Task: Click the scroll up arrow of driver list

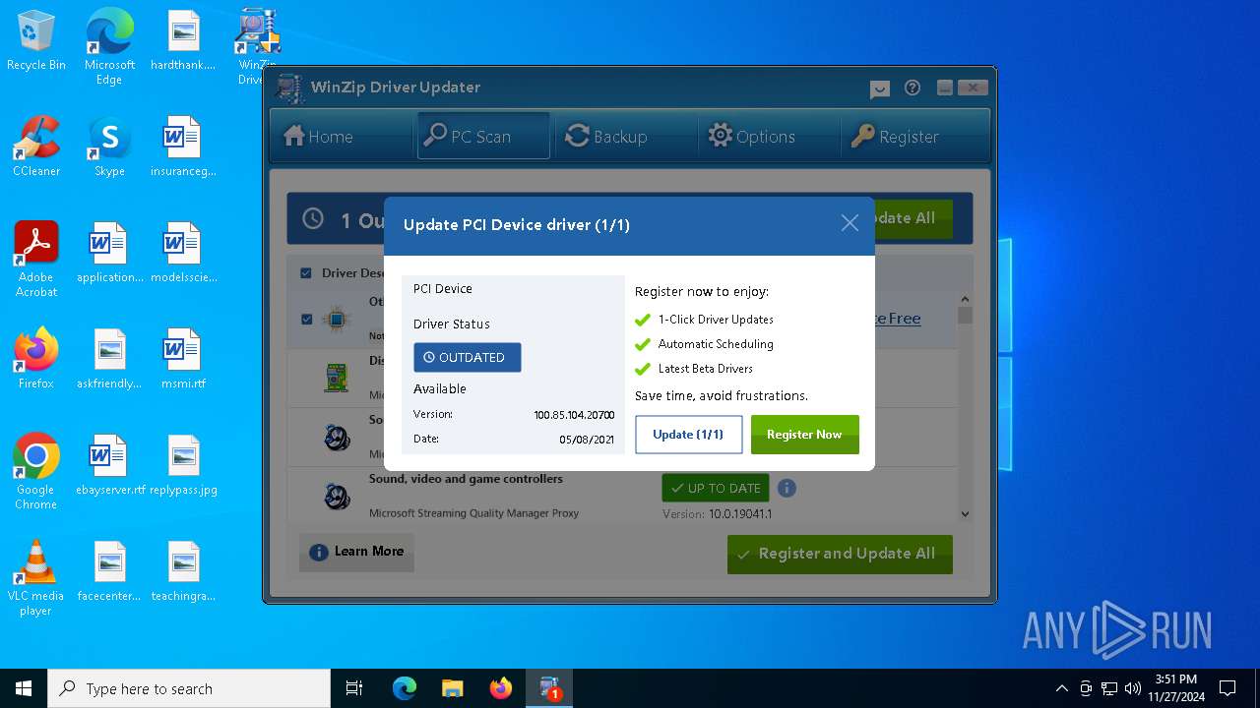Action: 965,299
